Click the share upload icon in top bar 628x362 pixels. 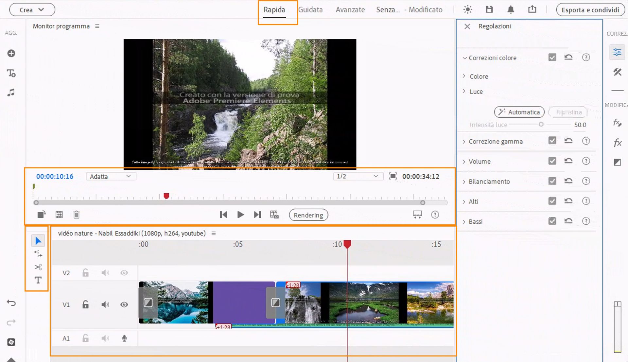click(532, 9)
